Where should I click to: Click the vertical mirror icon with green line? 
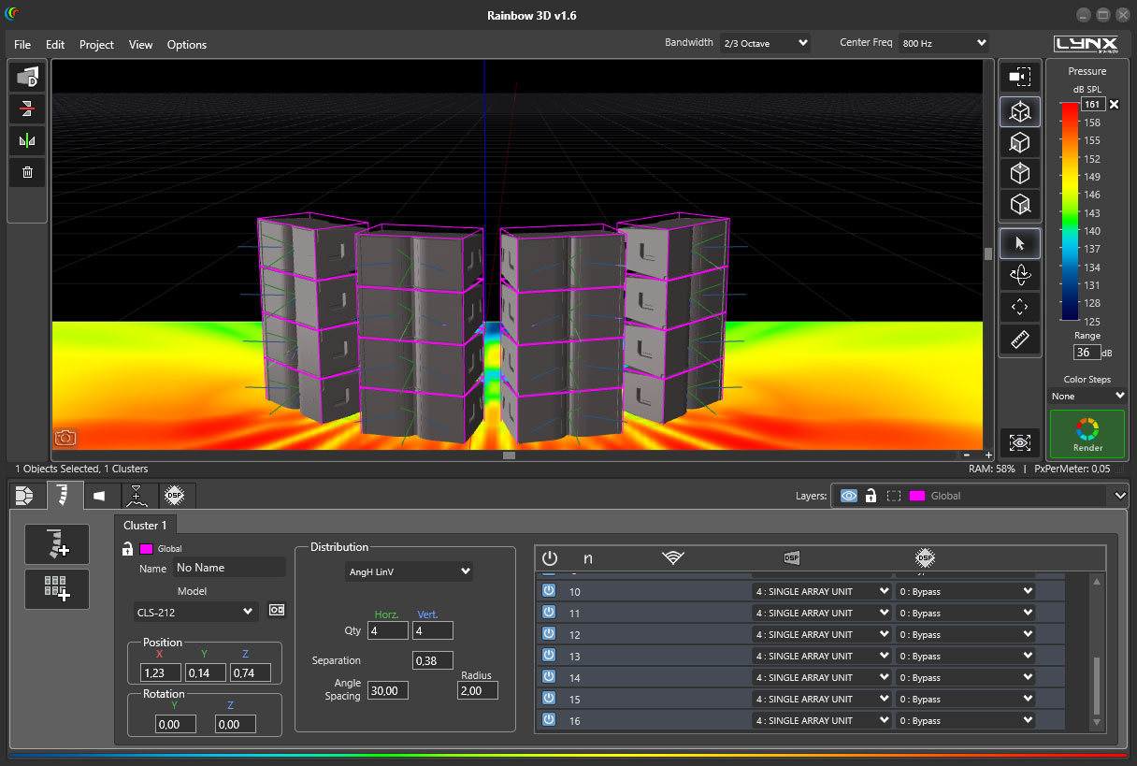[x=27, y=140]
